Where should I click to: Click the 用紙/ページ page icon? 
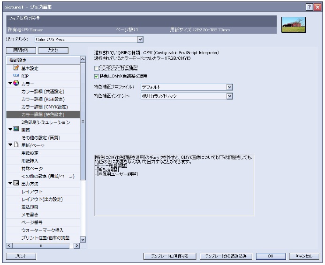click(x=16, y=145)
